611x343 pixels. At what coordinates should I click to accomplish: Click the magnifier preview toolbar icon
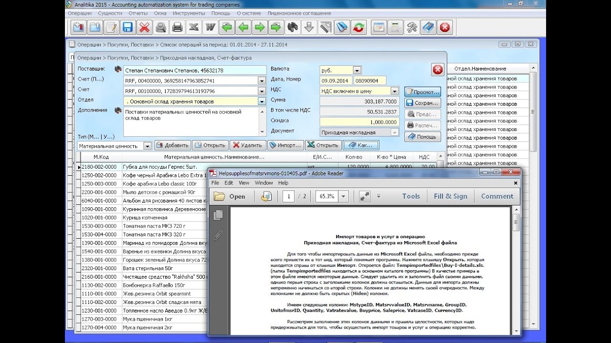click(161, 27)
